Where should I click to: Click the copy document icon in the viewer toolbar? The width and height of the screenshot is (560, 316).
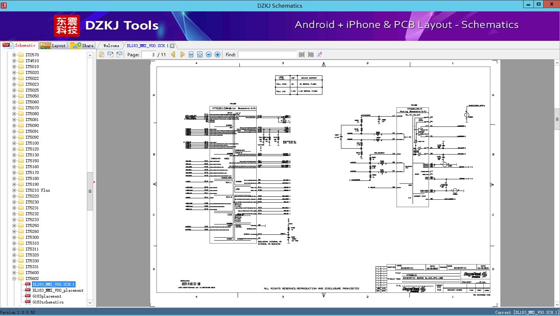[102, 54]
